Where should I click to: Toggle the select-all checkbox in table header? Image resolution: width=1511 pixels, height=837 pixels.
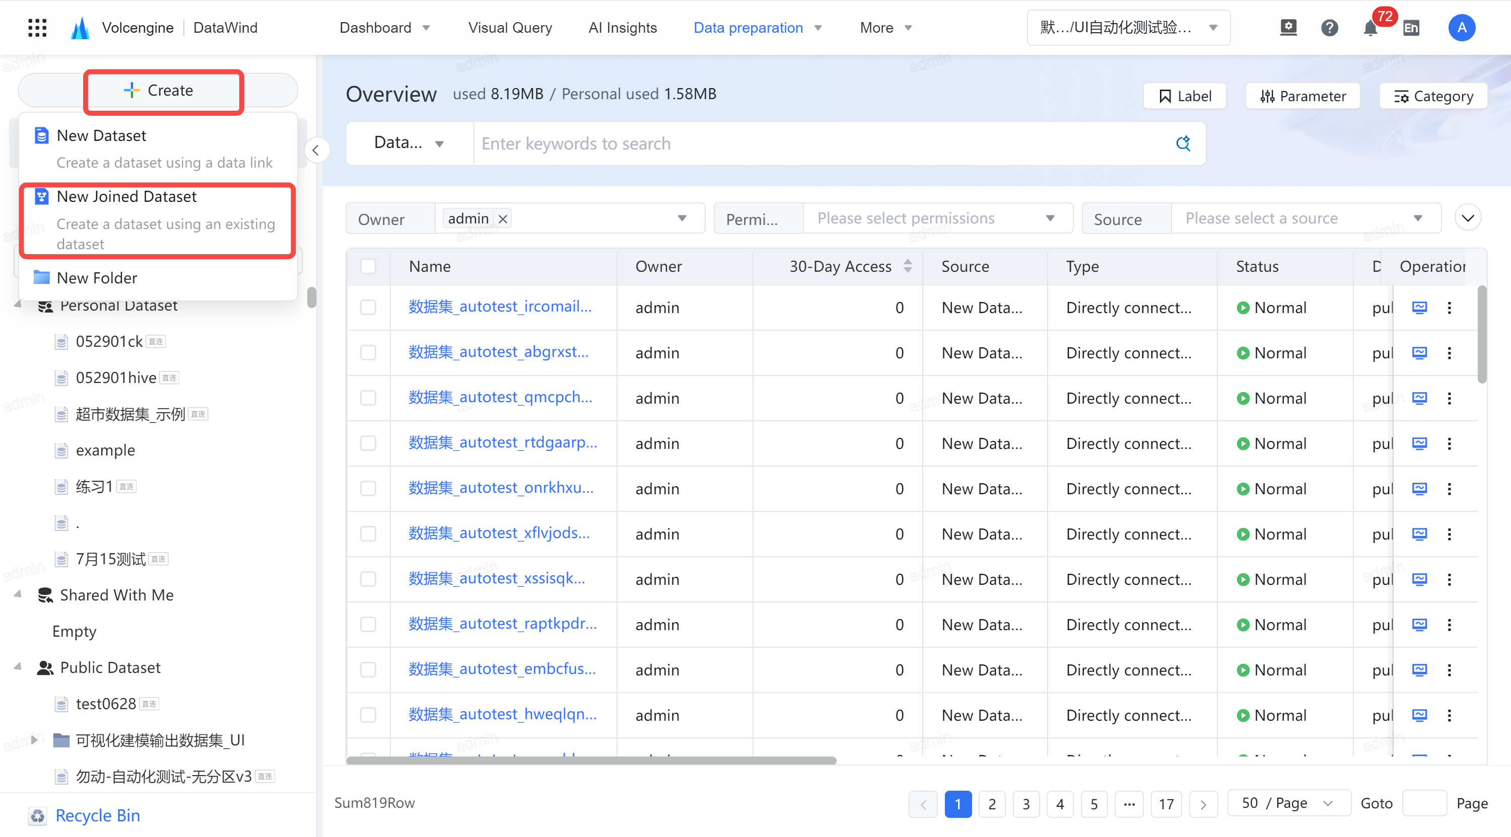pyautogui.click(x=368, y=266)
